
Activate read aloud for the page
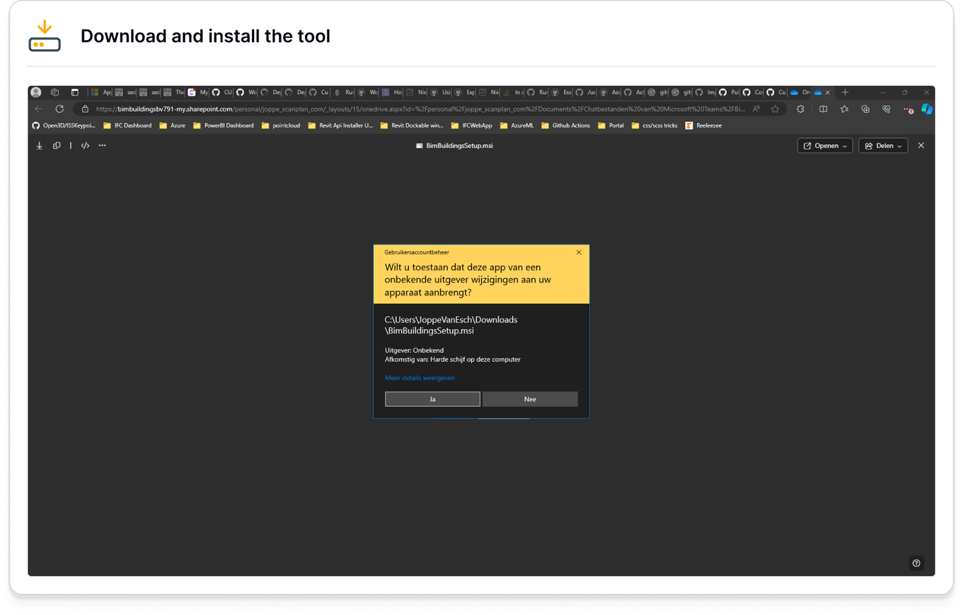click(x=756, y=109)
